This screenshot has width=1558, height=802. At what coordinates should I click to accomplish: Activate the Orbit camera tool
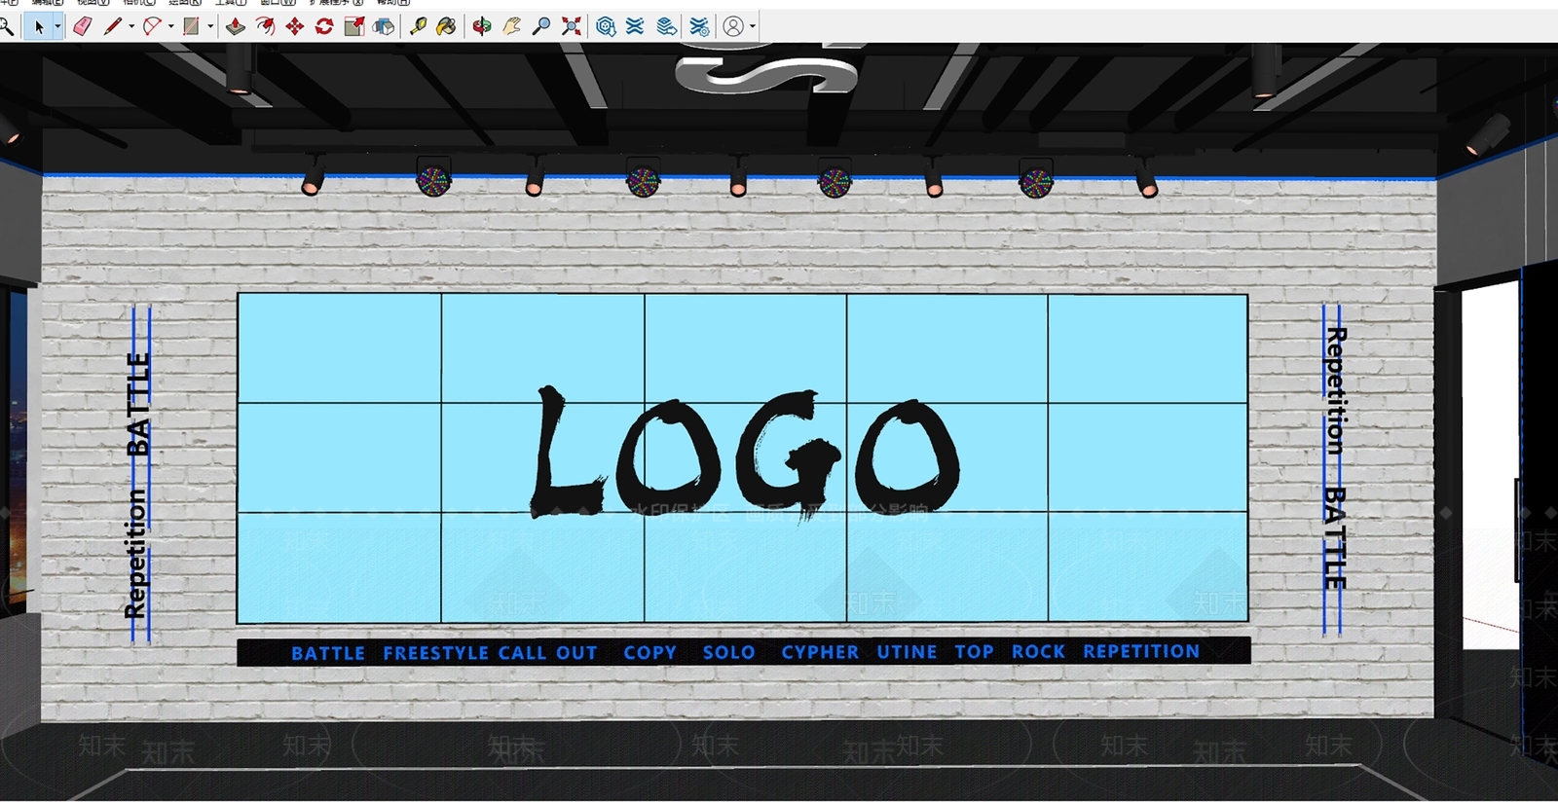click(x=482, y=26)
